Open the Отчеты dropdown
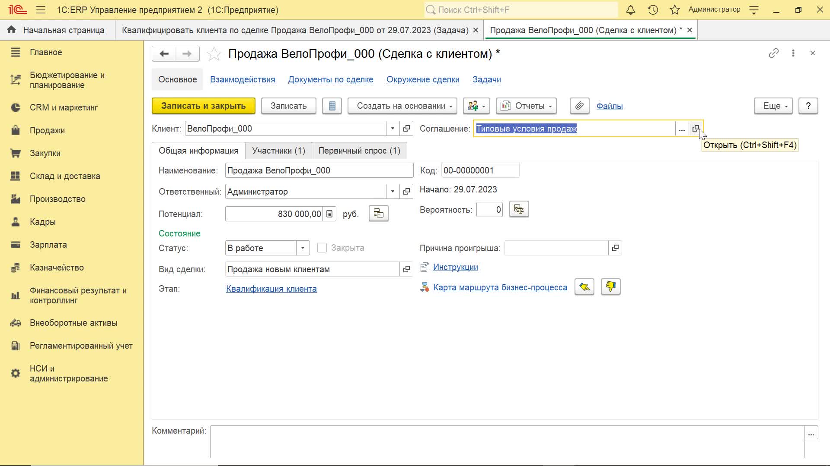 pos(527,106)
